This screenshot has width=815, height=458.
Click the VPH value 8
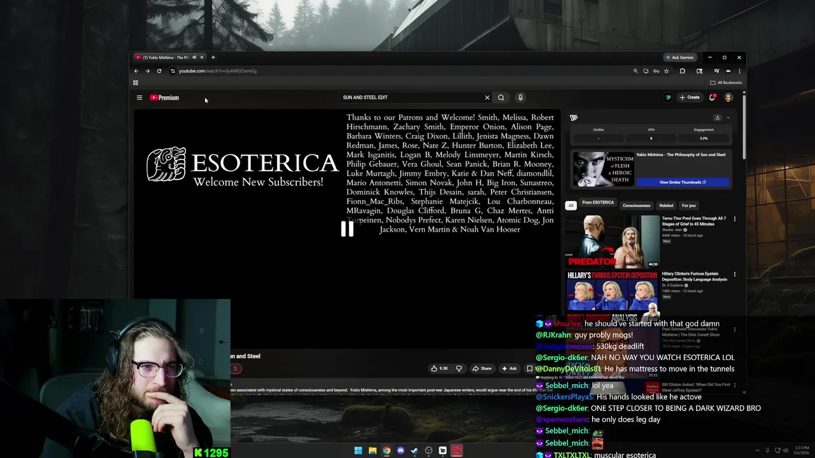[651, 138]
